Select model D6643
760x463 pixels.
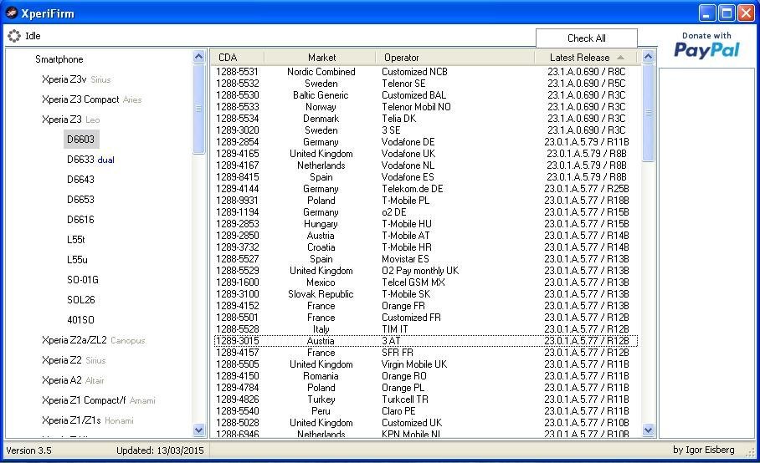point(80,180)
